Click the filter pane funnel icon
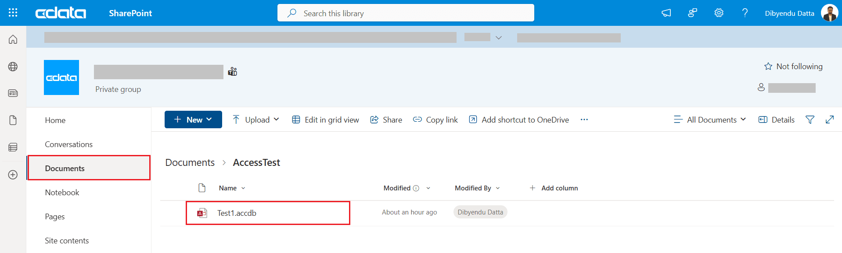Viewport: 842px width, 253px height. (810, 119)
